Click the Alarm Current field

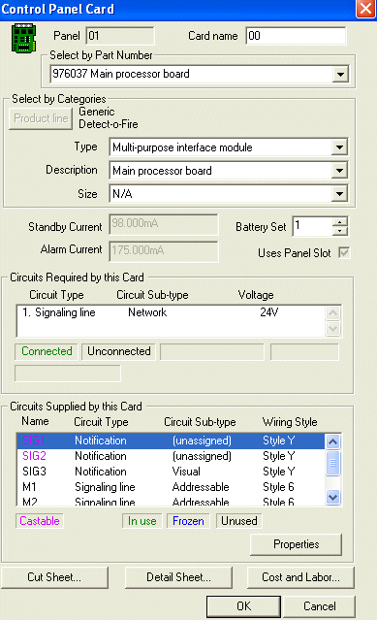pyautogui.click(x=164, y=251)
